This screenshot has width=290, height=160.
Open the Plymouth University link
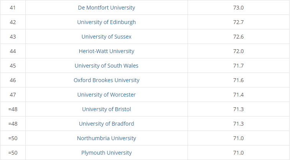106,153
